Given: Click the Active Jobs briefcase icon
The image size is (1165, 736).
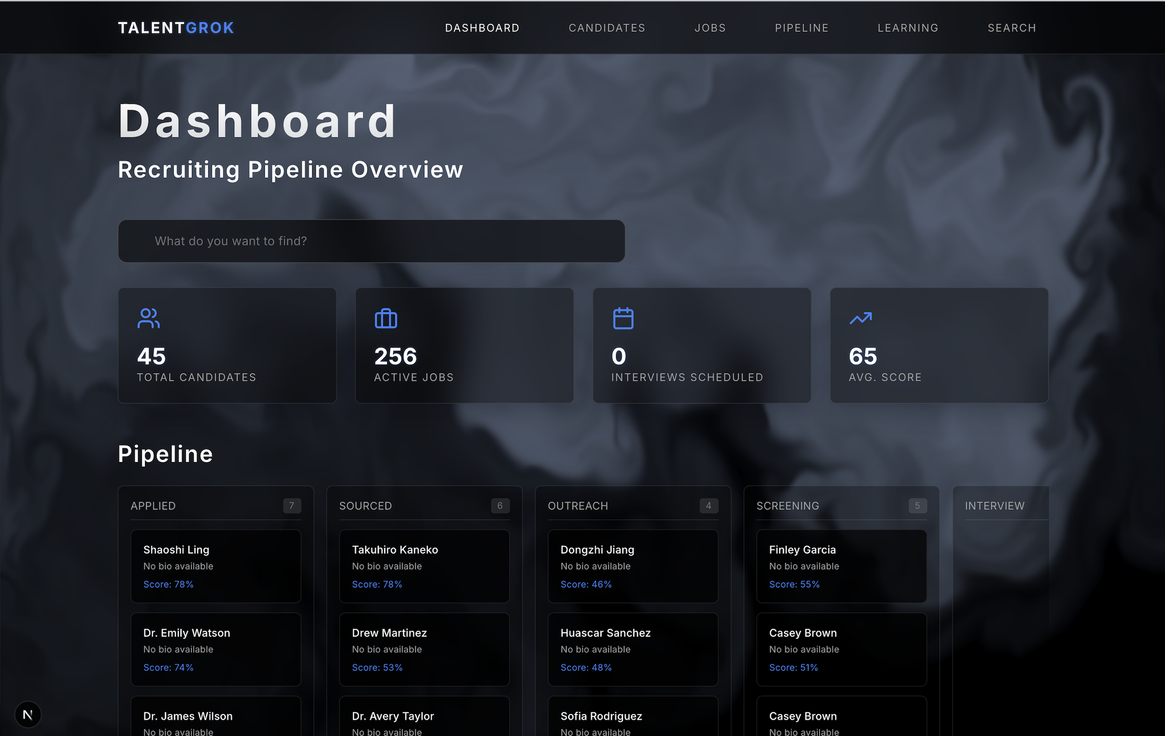Looking at the screenshot, I should [386, 318].
